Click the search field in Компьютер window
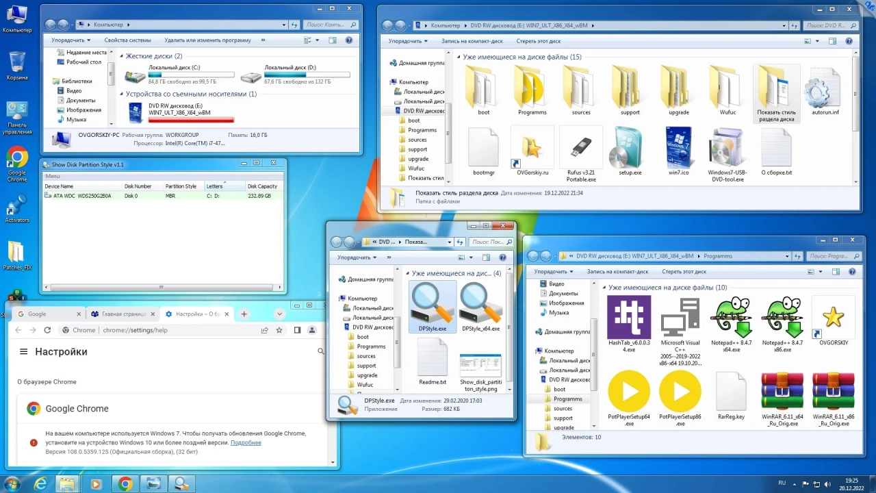Screen dimensions: 876x493 (331, 25)
